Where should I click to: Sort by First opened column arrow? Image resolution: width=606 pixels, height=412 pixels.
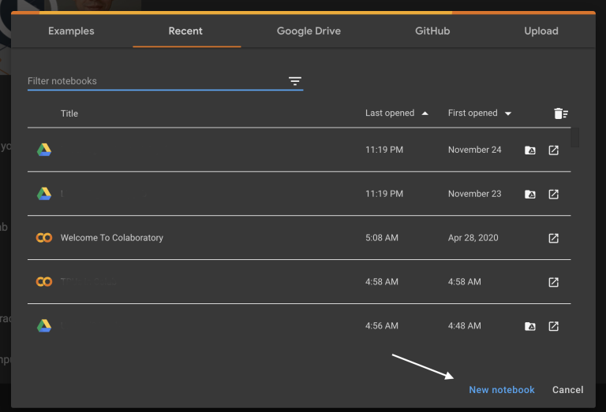coord(508,113)
